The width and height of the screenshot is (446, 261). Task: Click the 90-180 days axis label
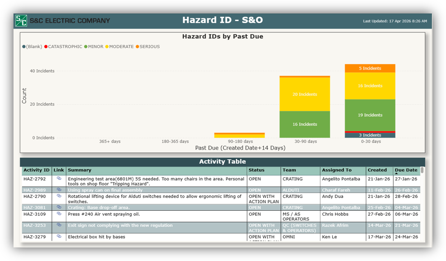point(240,142)
